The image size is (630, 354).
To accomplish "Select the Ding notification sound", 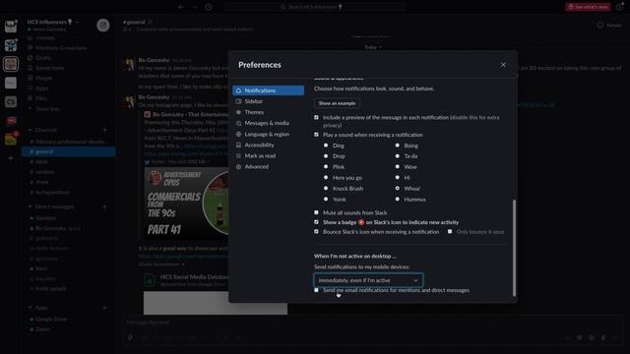I will click(326, 146).
